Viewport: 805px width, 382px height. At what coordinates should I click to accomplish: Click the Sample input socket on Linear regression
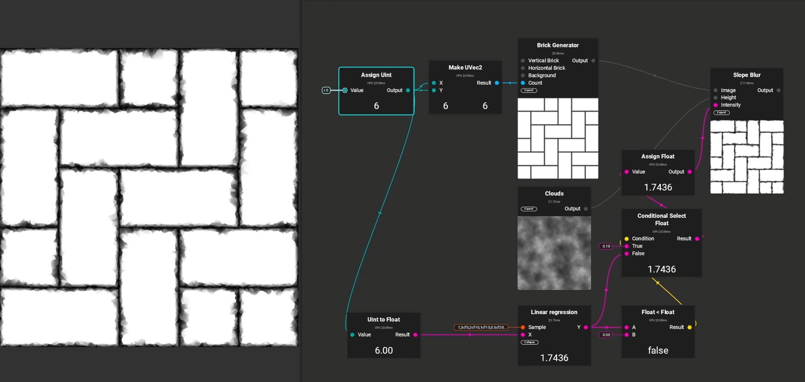[x=523, y=327]
